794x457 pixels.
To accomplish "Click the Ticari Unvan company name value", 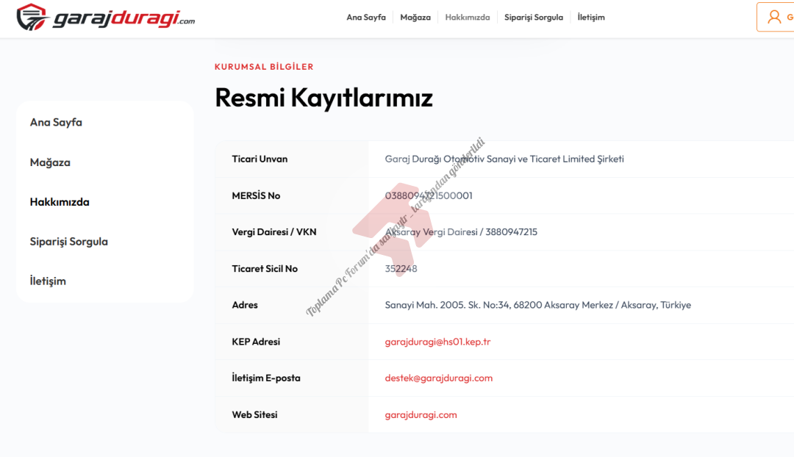I will tap(504, 159).
